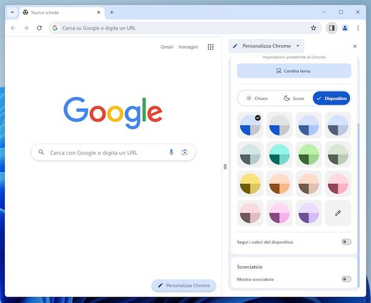This screenshot has width=371, height=303.
Task: Click Impostazioni predefinite di Chrome text
Action: (294, 57)
